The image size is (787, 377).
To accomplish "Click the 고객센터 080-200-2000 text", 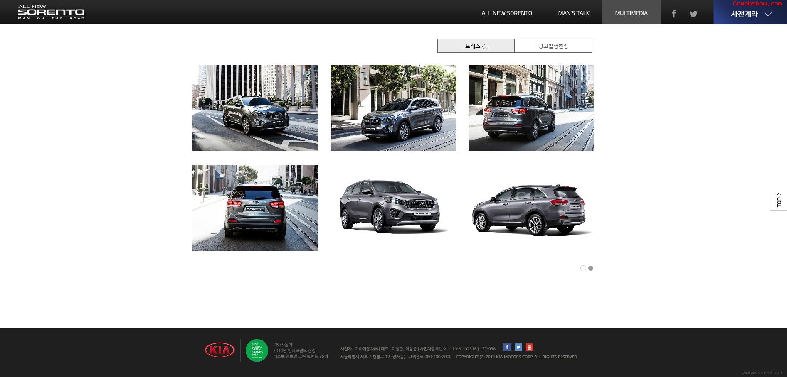I will pyautogui.click(x=429, y=357).
